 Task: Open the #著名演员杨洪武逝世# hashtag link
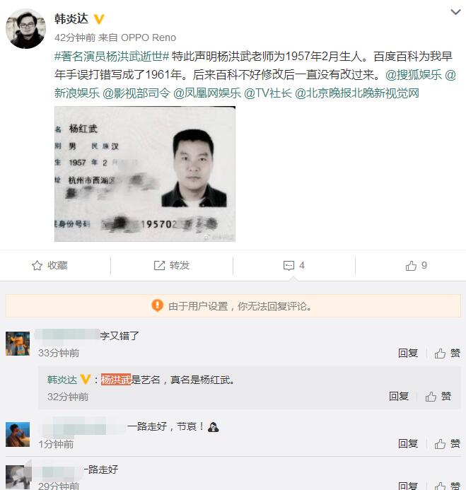(112, 57)
